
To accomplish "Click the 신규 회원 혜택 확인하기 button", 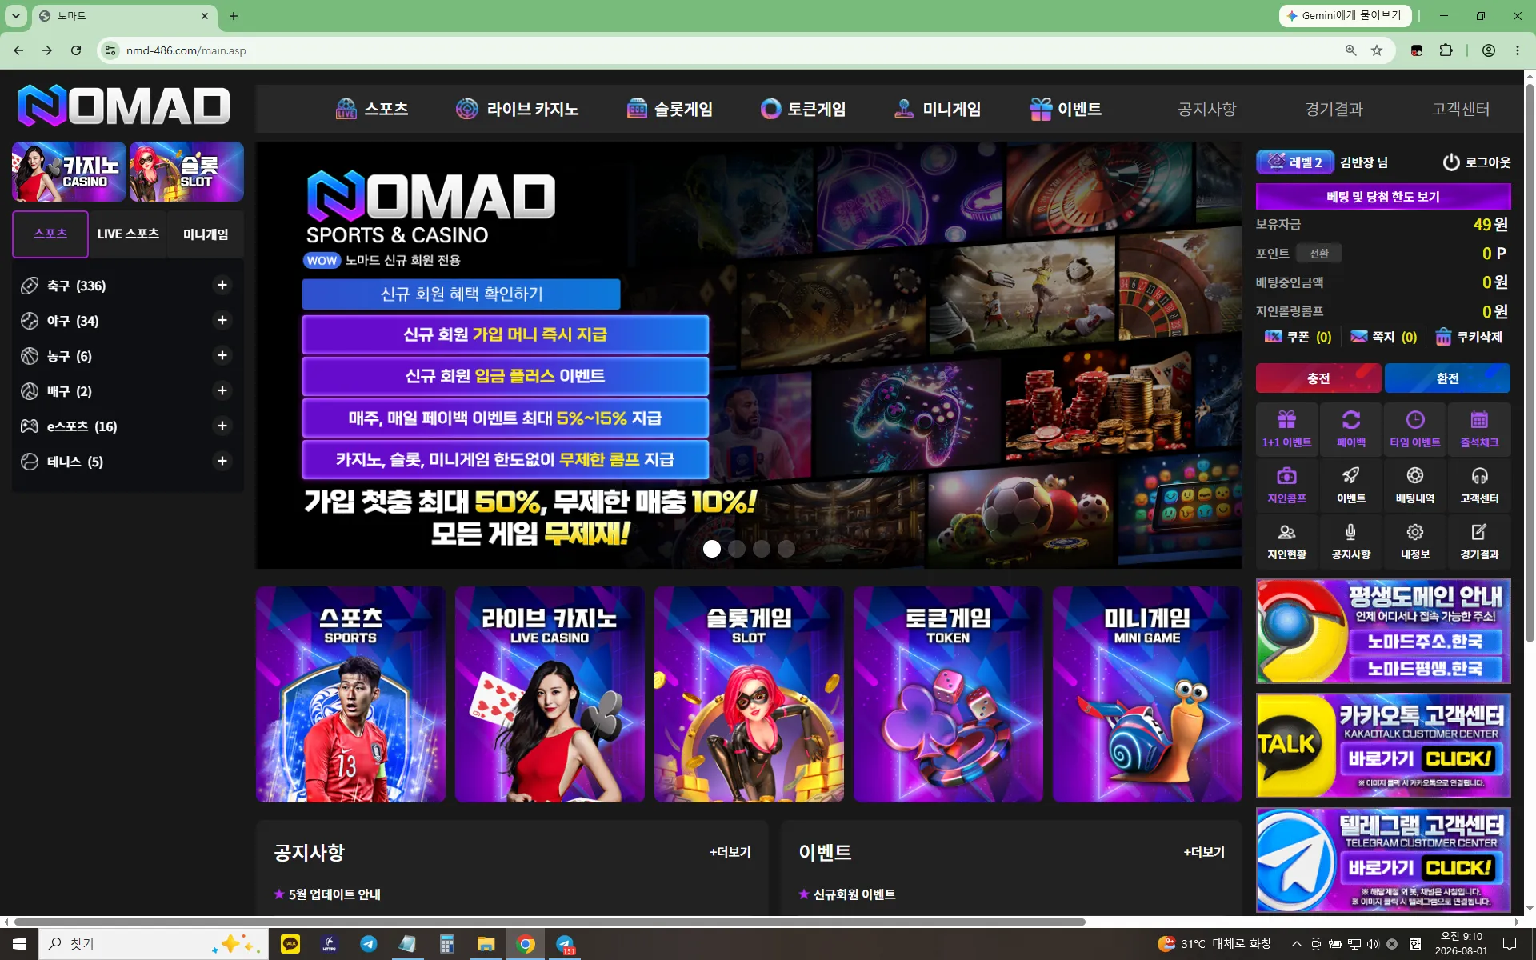I will click(461, 294).
